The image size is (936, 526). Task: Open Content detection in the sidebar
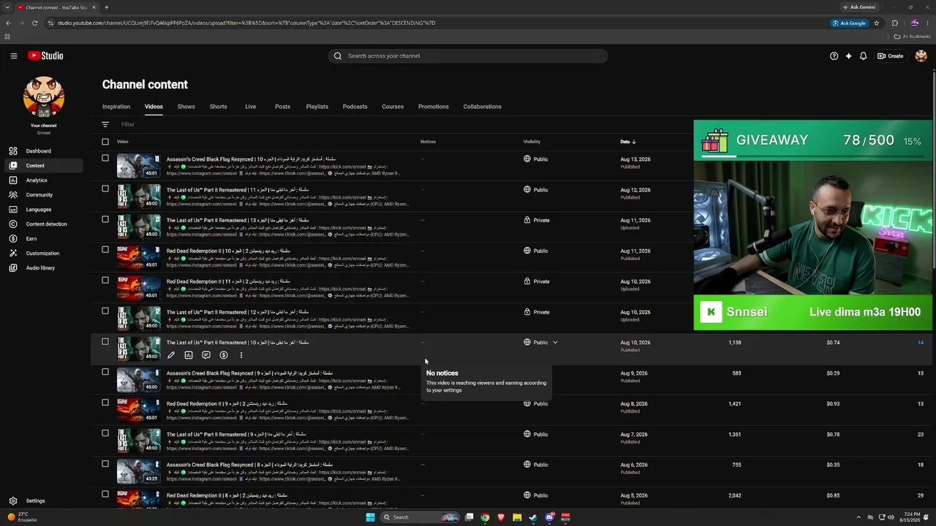[45, 224]
